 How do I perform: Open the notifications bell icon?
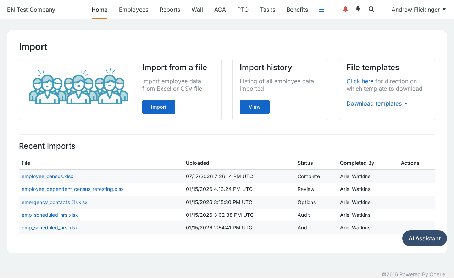point(345,9)
